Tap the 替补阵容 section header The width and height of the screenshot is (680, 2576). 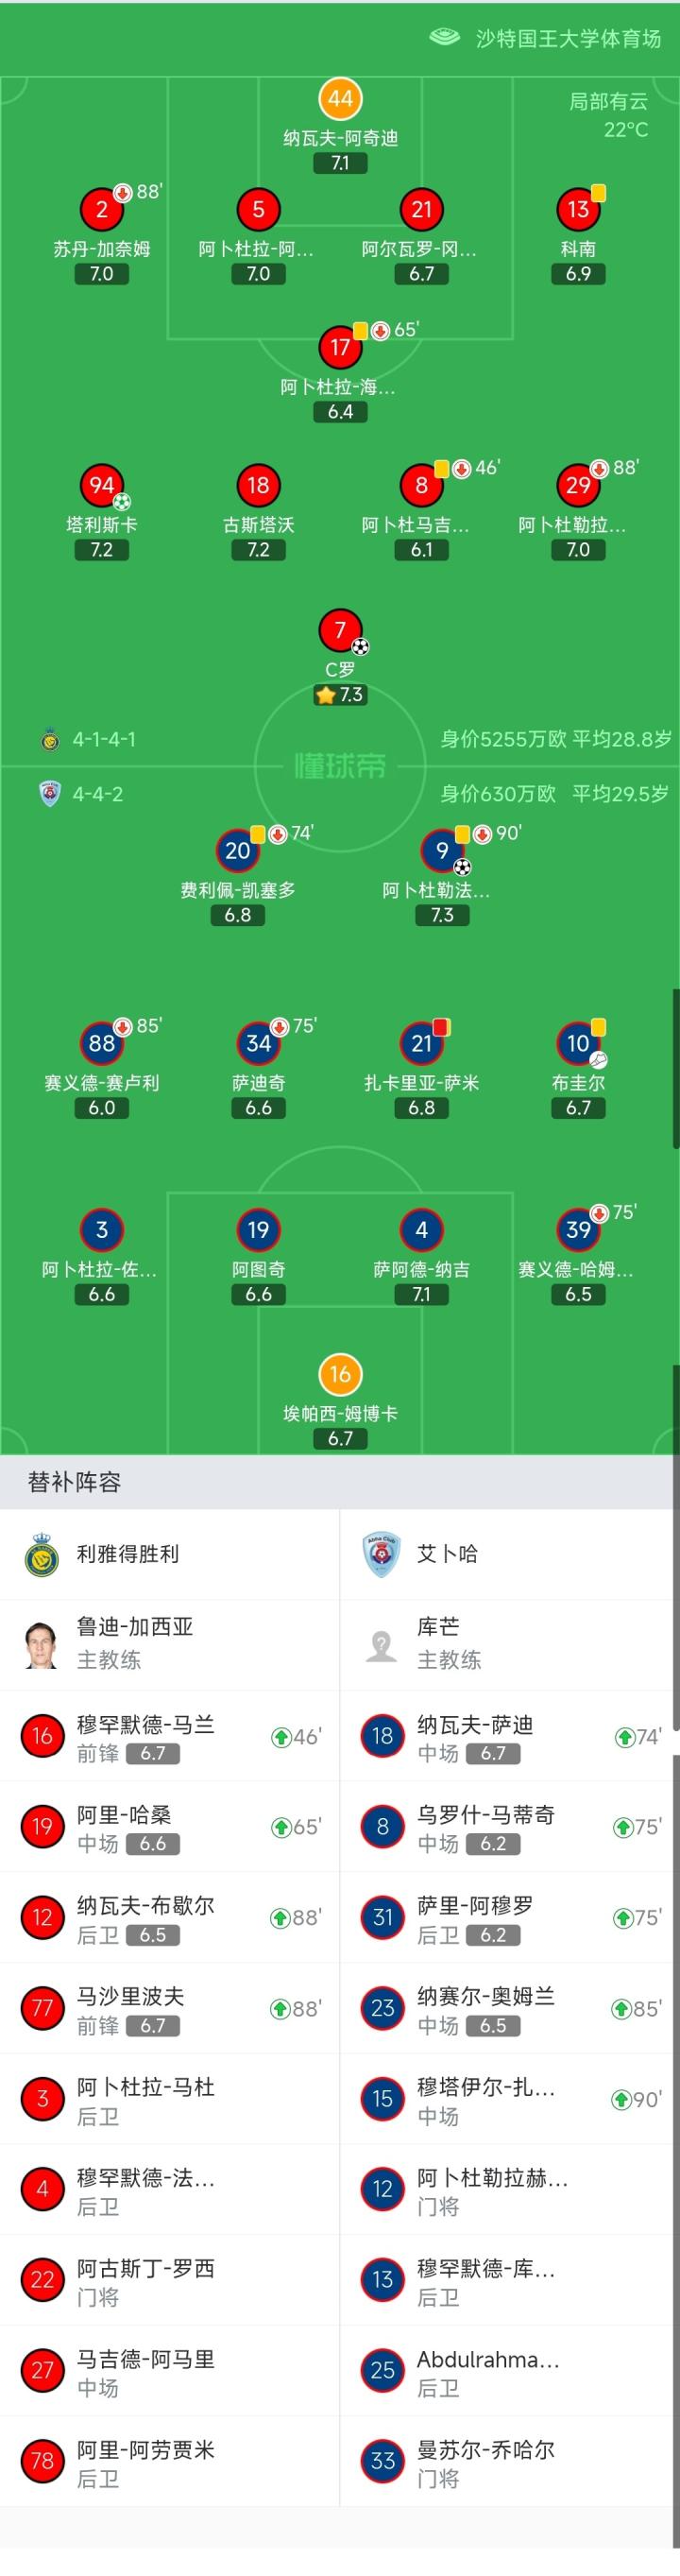(74, 1482)
